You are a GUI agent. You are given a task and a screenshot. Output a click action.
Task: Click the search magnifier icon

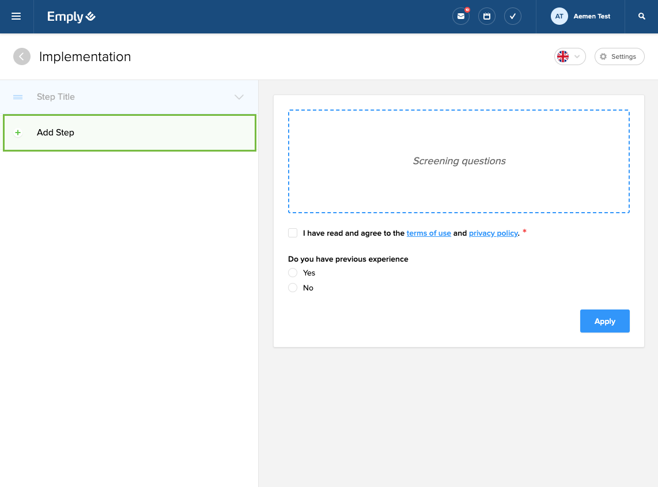(642, 17)
